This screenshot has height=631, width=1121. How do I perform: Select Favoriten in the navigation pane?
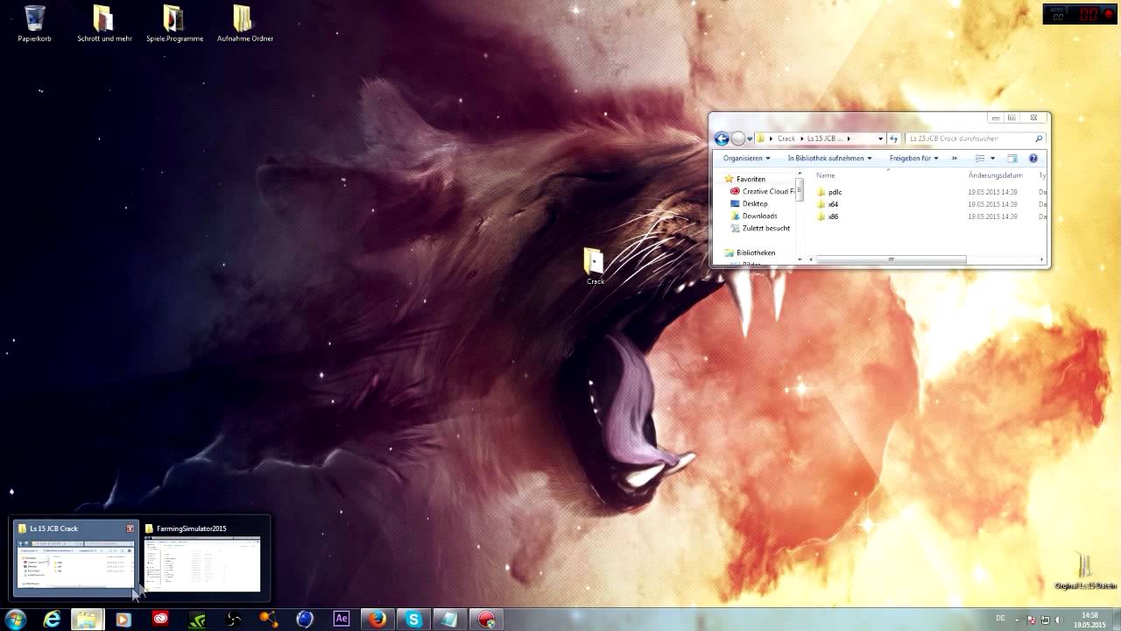click(751, 179)
